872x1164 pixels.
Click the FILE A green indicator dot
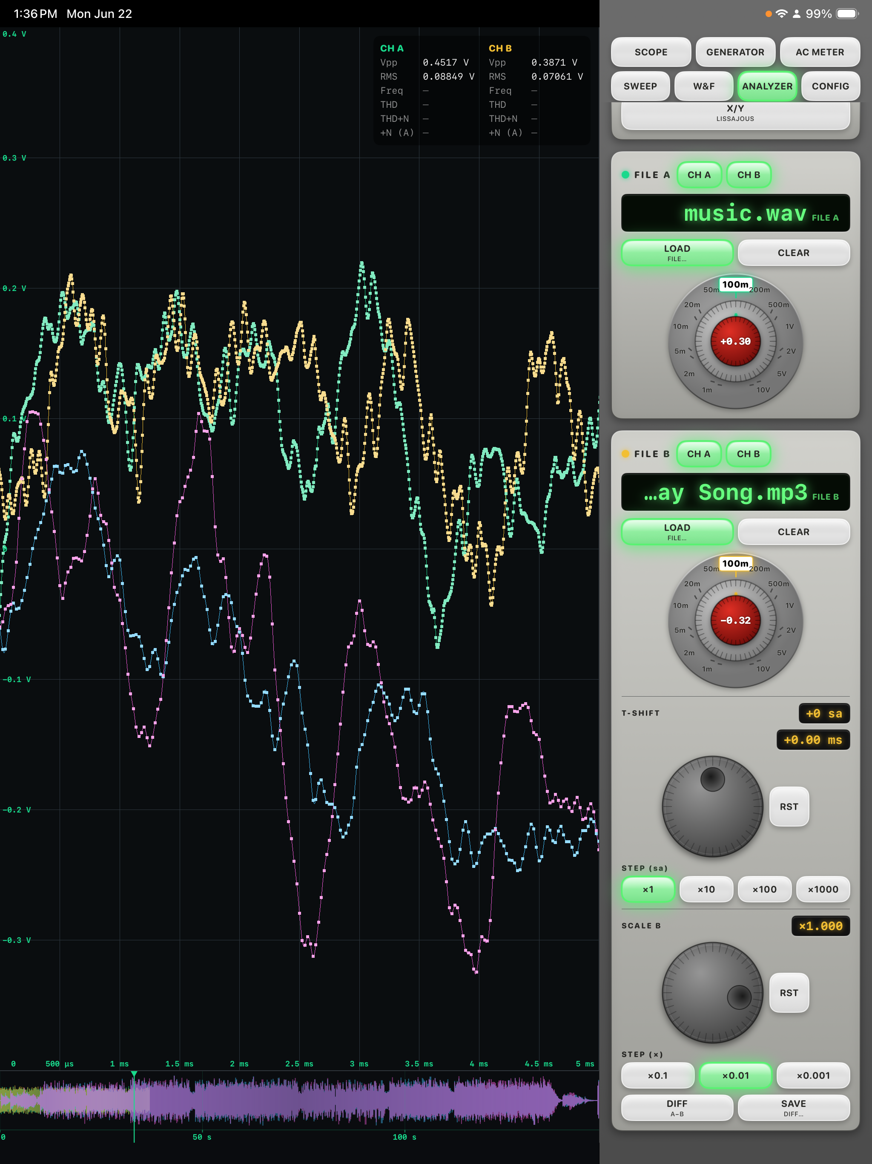(625, 175)
